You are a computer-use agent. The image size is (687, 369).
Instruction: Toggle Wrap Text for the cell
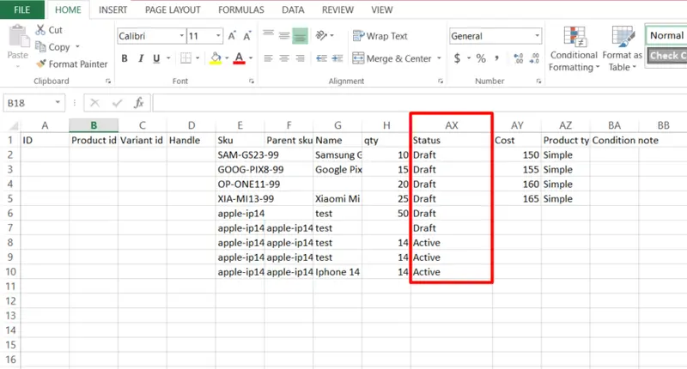[x=380, y=36]
